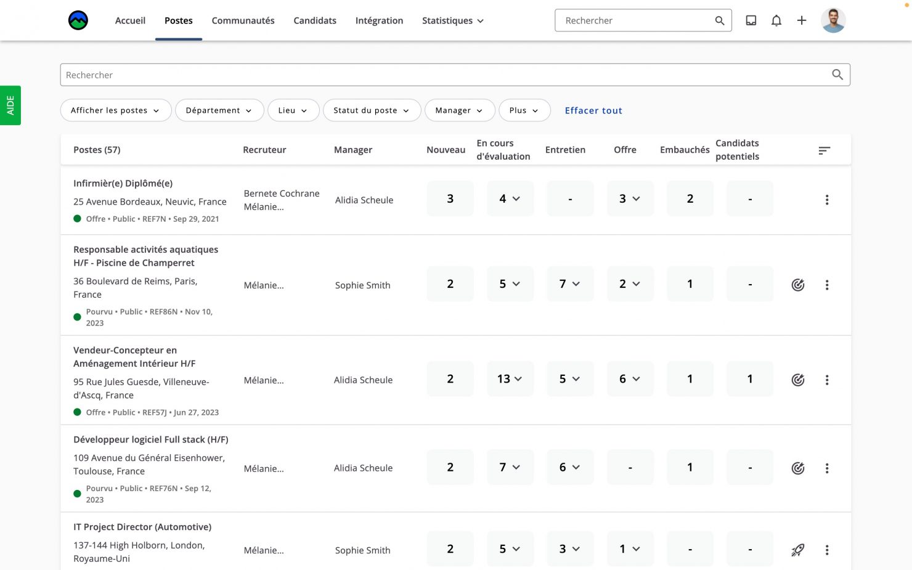The width and height of the screenshot is (912, 570).
Task: Expand the Afficher les postes dropdown
Action: 115,110
